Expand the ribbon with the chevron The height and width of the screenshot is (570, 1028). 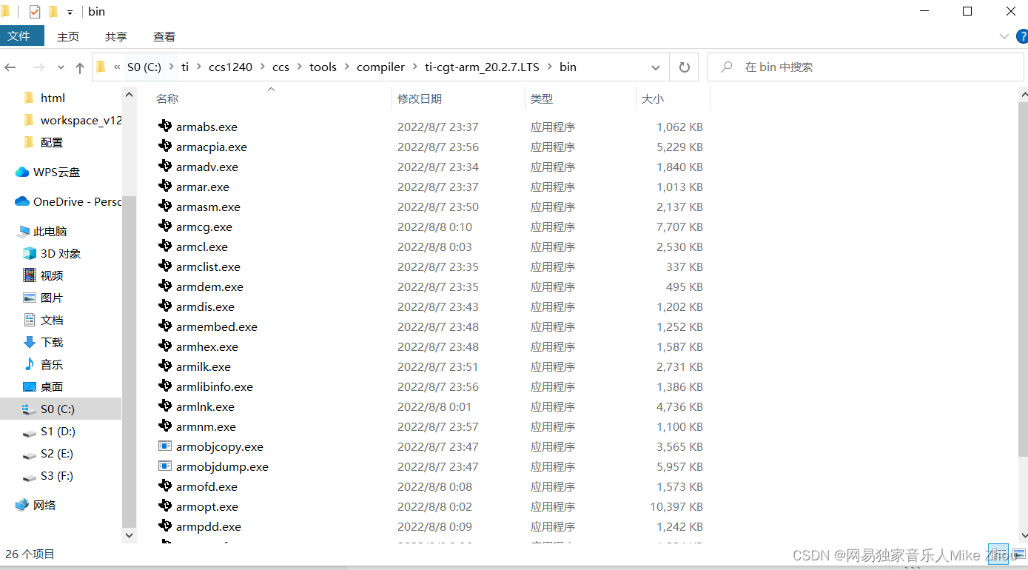pyautogui.click(x=1004, y=36)
